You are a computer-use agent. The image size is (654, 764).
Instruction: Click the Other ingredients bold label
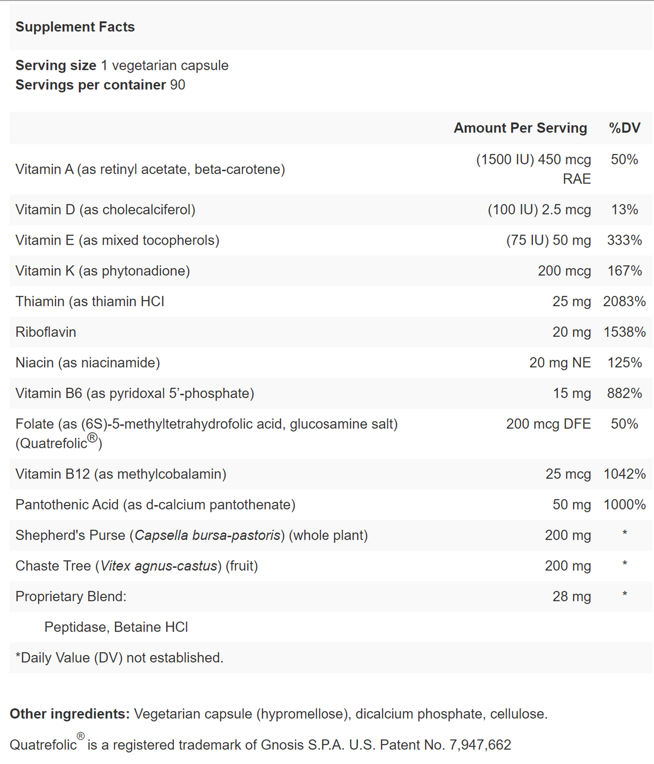point(70,714)
